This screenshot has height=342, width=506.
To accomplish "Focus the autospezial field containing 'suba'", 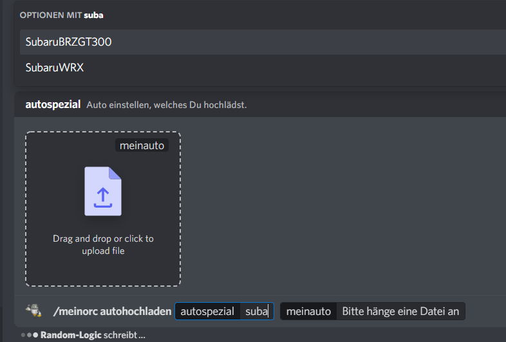I will tap(256, 312).
